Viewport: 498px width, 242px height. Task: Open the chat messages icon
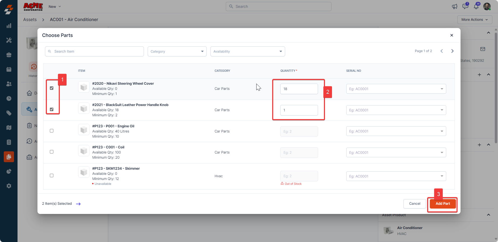click(465, 6)
